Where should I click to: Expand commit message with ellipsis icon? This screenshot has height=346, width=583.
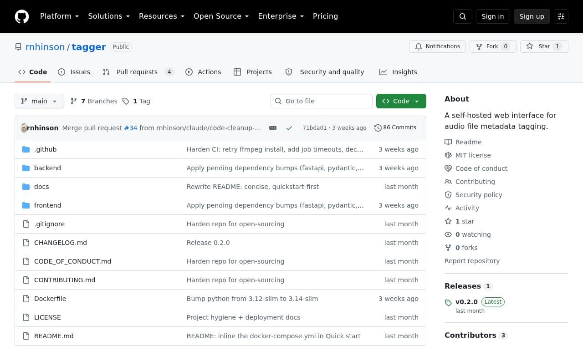coord(273,128)
